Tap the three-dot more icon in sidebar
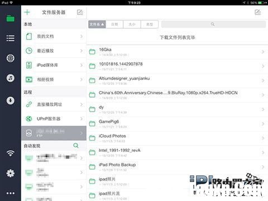This screenshot has width=268, height=201. tap(11, 193)
